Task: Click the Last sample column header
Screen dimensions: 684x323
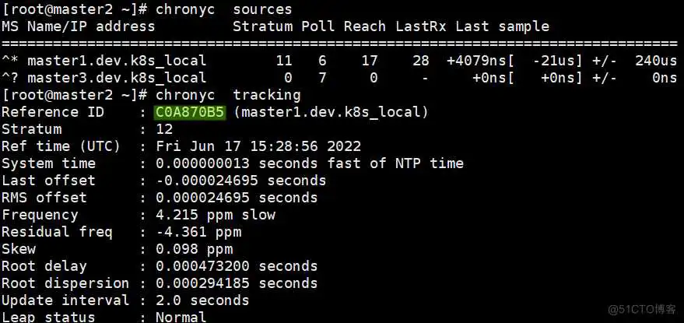Action: click(x=502, y=26)
